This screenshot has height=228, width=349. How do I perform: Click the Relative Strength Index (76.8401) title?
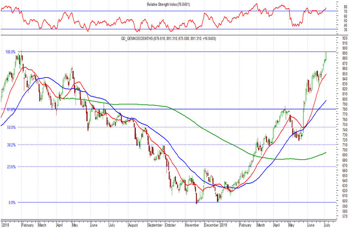pos(168,4)
